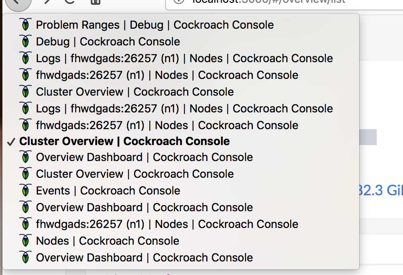
Task: Click the CockroachDB favicon beside Nodes entry
Action: tap(25, 241)
